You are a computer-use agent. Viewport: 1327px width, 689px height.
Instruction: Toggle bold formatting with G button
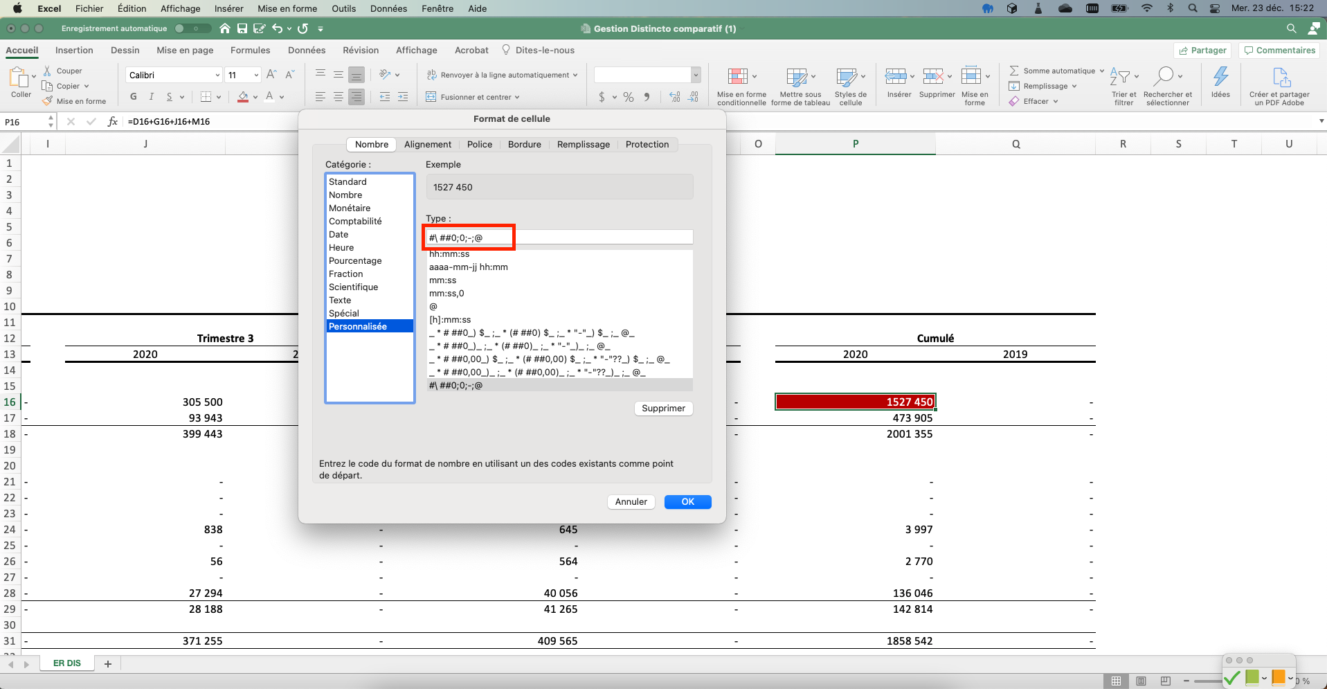click(x=133, y=97)
